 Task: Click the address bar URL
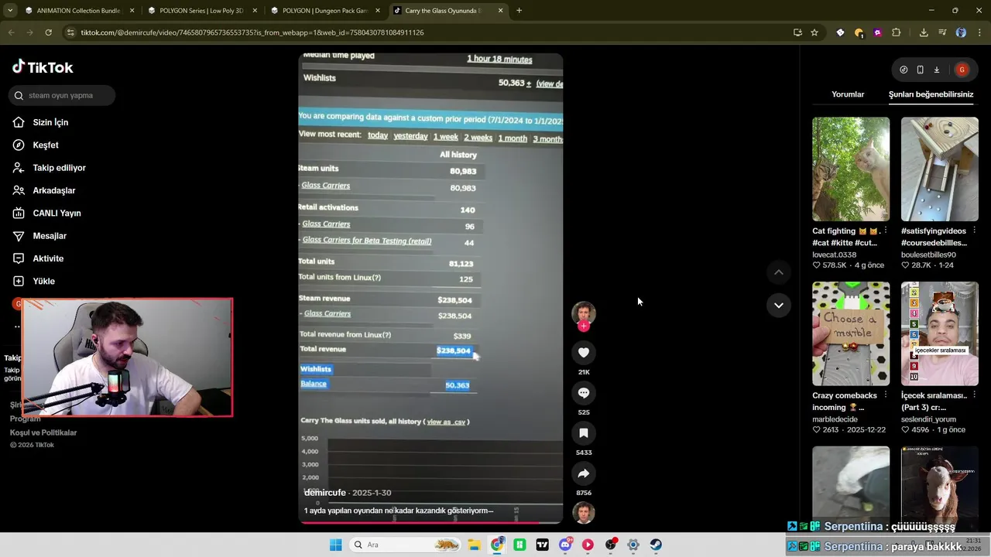click(252, 32)
